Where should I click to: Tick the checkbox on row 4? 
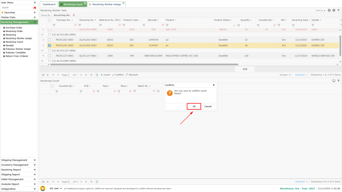click(x=49, y=56)
